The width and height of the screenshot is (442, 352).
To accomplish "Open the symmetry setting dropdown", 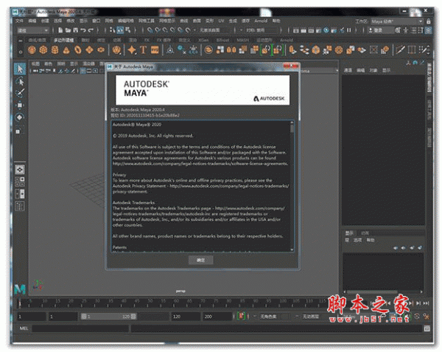I will [x=263, y=30].
